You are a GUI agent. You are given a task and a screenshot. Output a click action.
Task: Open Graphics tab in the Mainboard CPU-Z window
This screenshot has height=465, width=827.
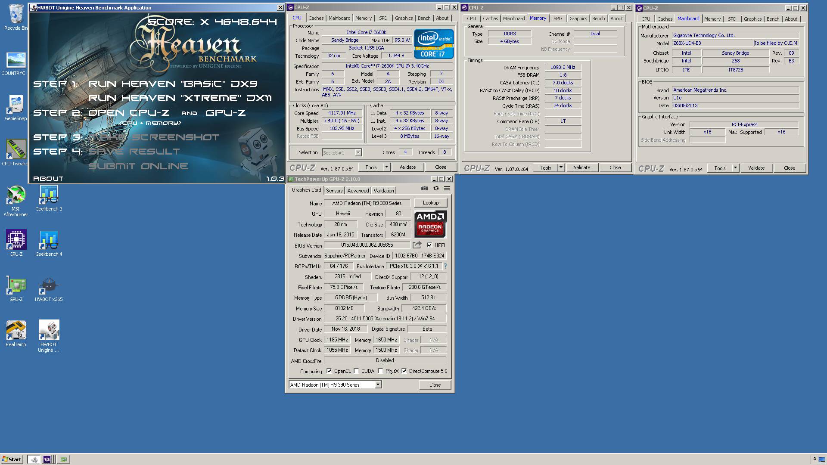click(x=752, y=19)
